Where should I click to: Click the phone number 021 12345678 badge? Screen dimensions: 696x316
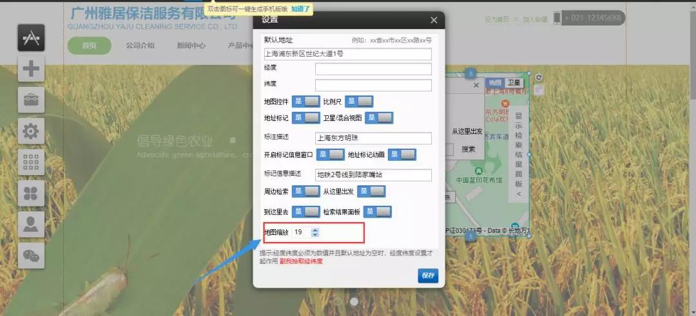[x=594, y=18]
